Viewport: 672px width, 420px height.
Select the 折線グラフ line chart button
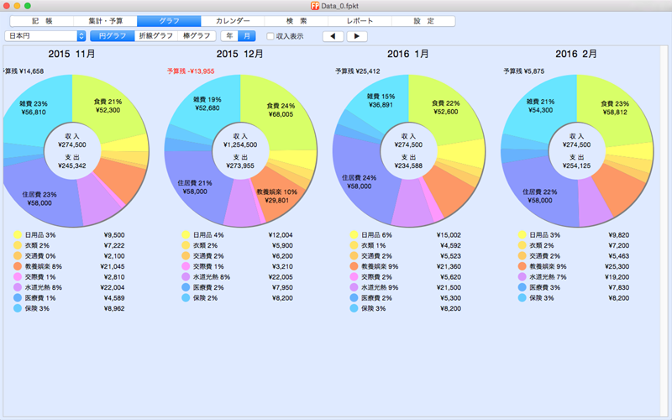coord(155,36)
